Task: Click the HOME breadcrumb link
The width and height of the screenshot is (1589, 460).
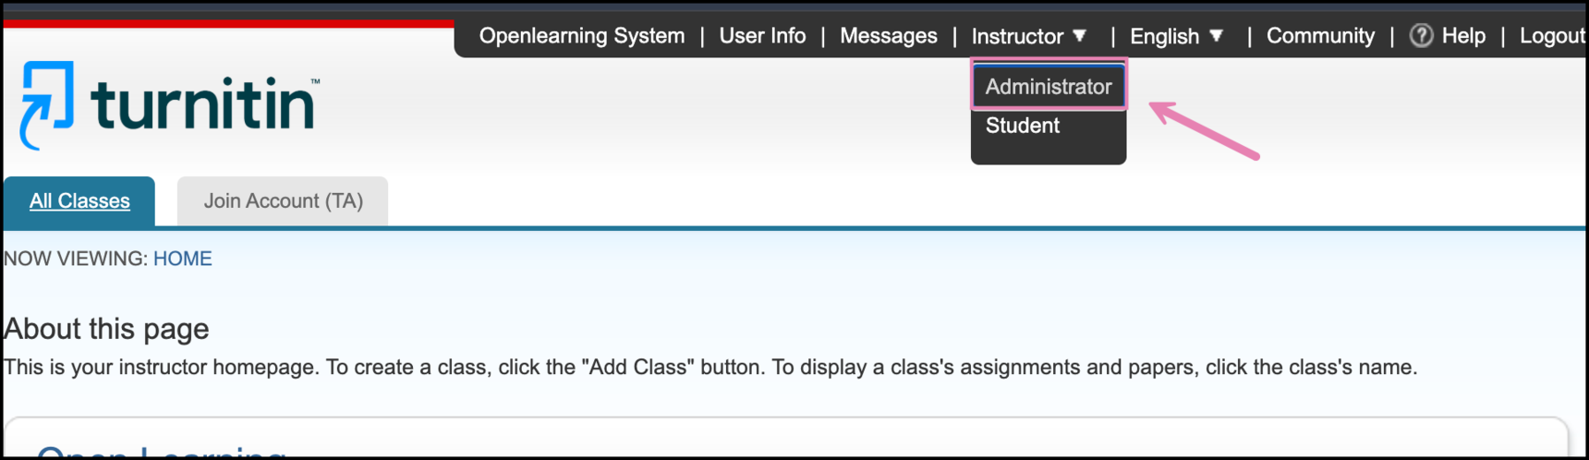Action: pyautogui.click(x=183, y=259)
